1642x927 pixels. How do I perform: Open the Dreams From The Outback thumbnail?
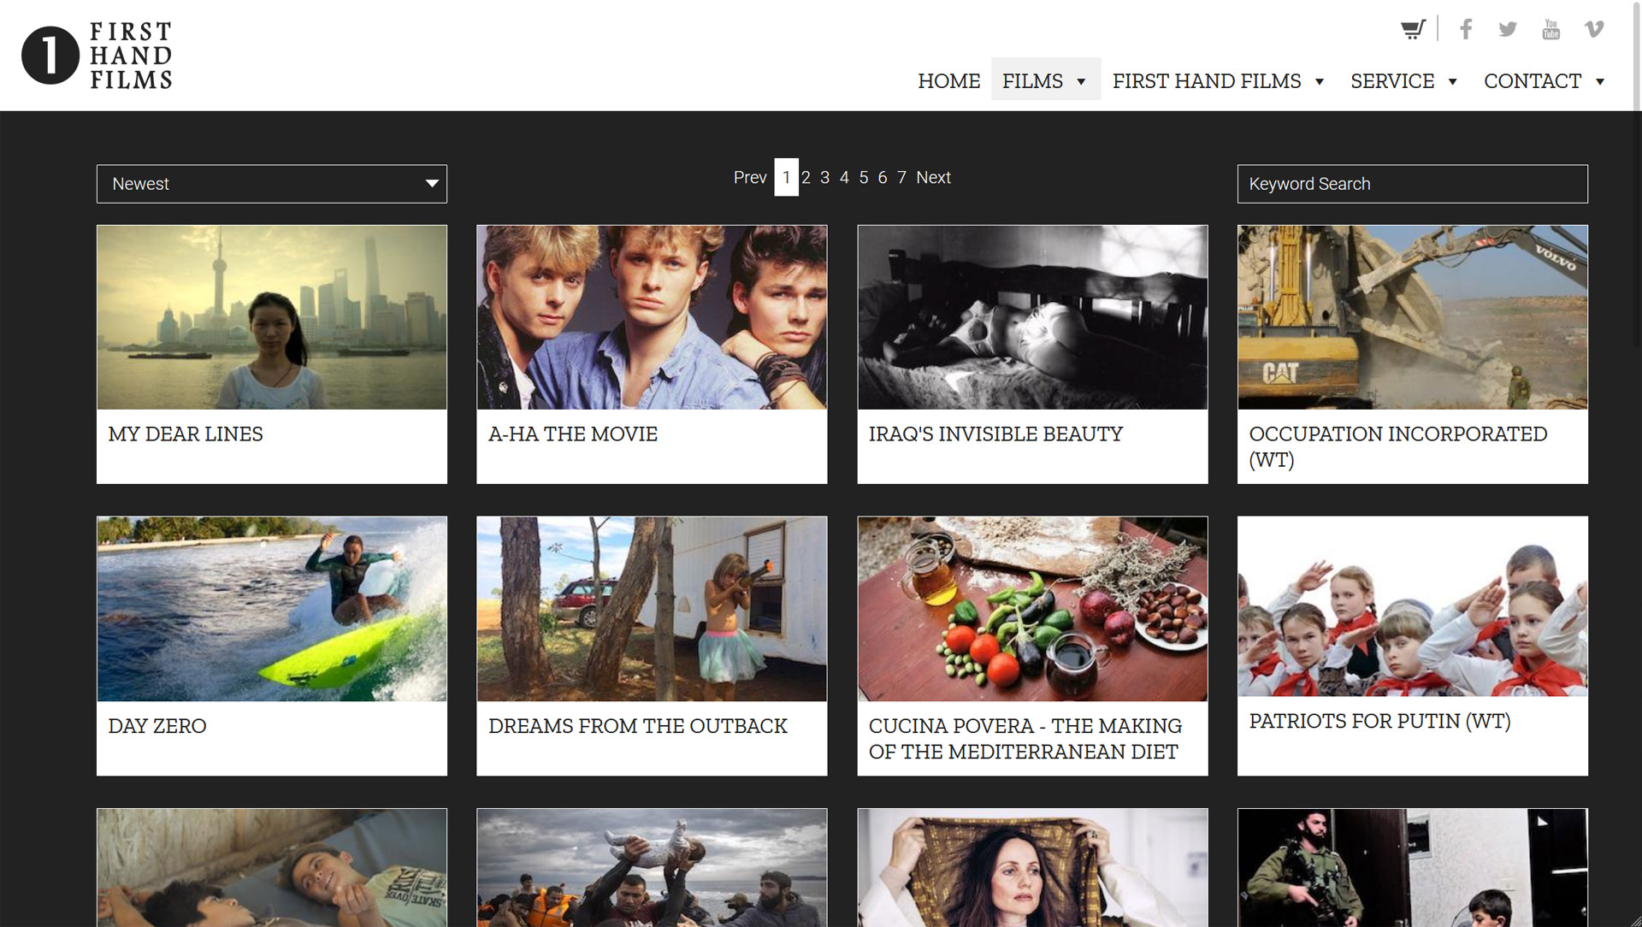(x=652, y=609)
